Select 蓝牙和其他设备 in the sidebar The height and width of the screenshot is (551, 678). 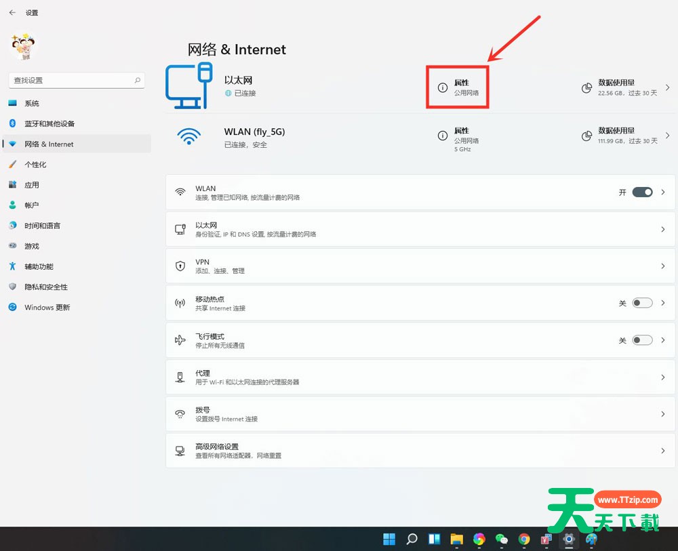(x=49, y=124)
